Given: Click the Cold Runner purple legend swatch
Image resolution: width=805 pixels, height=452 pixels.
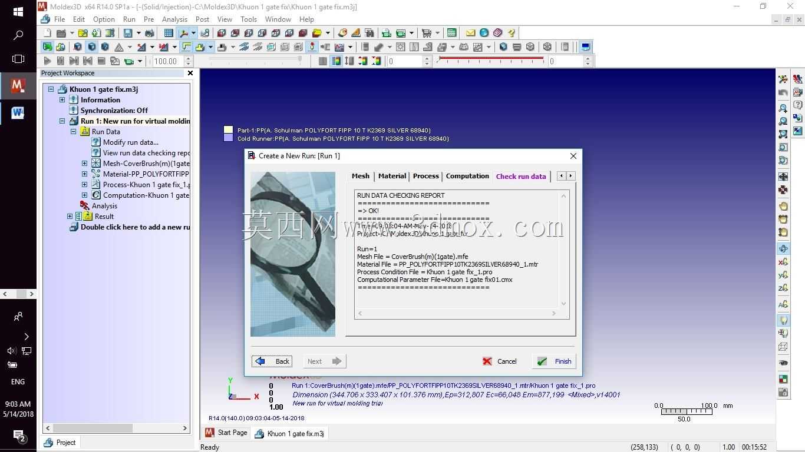Looking at the screenshot, I should 229,138.
